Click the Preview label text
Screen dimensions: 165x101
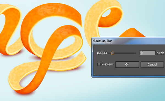point(107,64)
